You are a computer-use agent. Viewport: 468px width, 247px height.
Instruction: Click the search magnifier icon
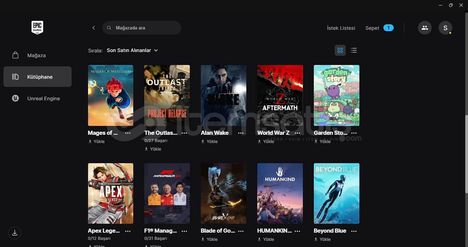(109, 28)
